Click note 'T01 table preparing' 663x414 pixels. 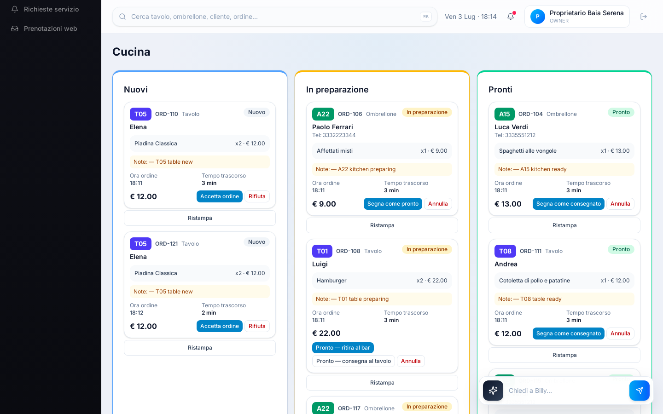coord(382,299)
